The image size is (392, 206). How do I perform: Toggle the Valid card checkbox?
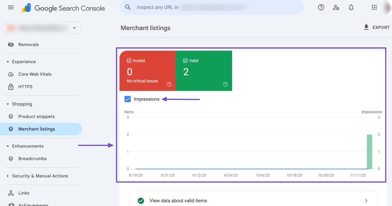coord(186,60)
